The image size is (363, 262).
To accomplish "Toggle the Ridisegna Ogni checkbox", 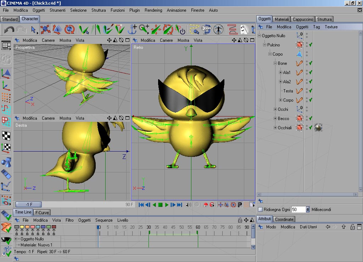I will click(x=261, y=210).
